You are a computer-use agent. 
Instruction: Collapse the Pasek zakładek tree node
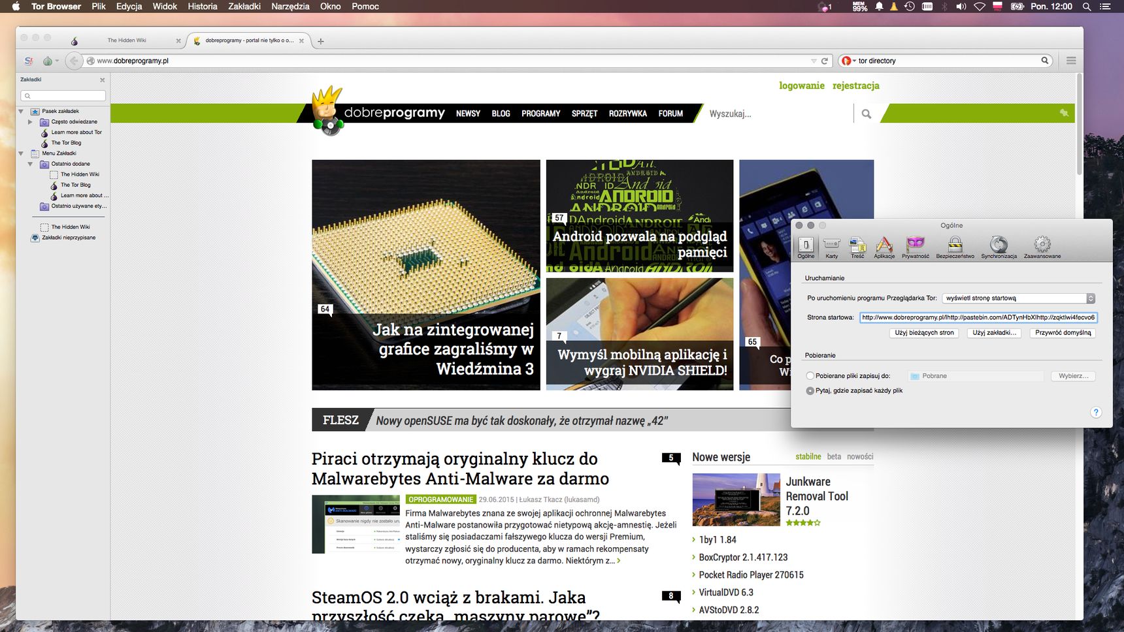pos(21,112)
